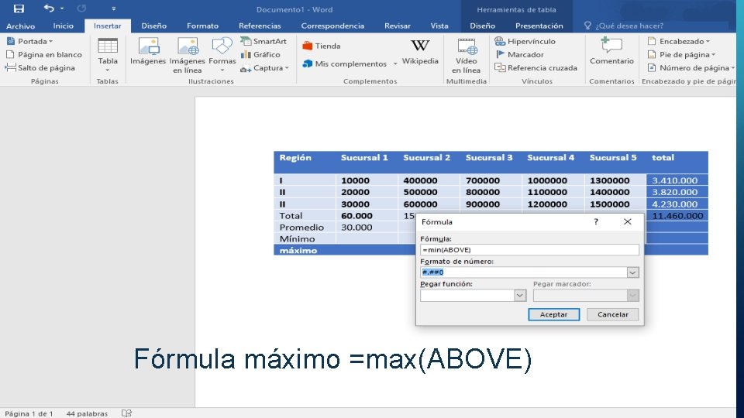Viewport: 744px width, 418px height.
Task: Click the cell showing 1500000
Action: (615, 204)
